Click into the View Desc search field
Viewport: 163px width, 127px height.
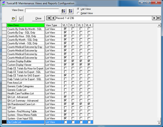click(42, 10)
